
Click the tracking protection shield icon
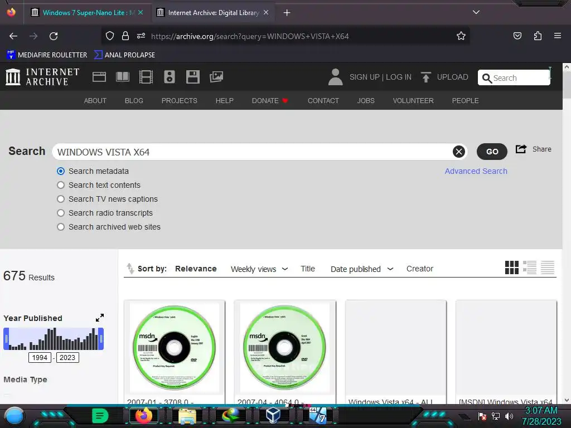click(x=110, y=36)
